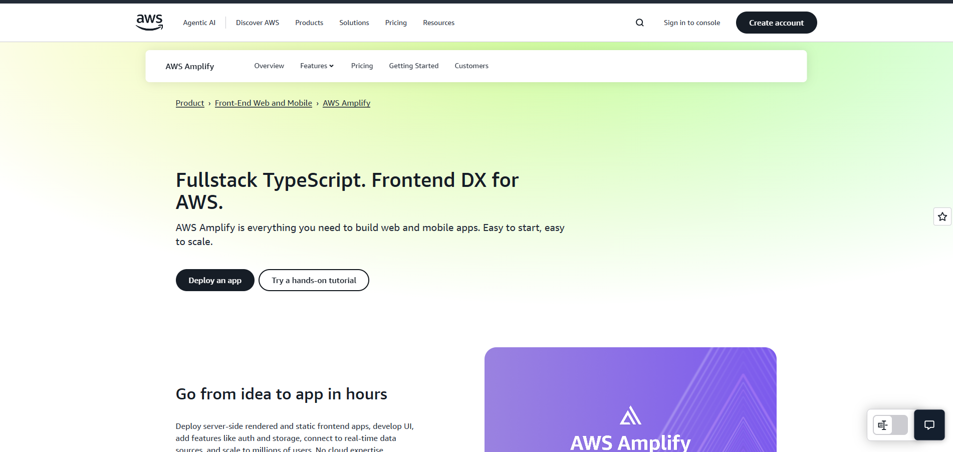Open the Products menu
This screenshot has height=452, width=953.
[x=309, y=23]
